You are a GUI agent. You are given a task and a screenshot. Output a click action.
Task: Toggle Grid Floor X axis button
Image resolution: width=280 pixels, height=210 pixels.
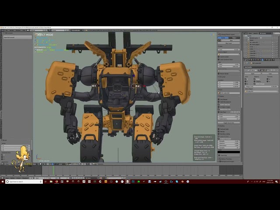coord(232,112)
